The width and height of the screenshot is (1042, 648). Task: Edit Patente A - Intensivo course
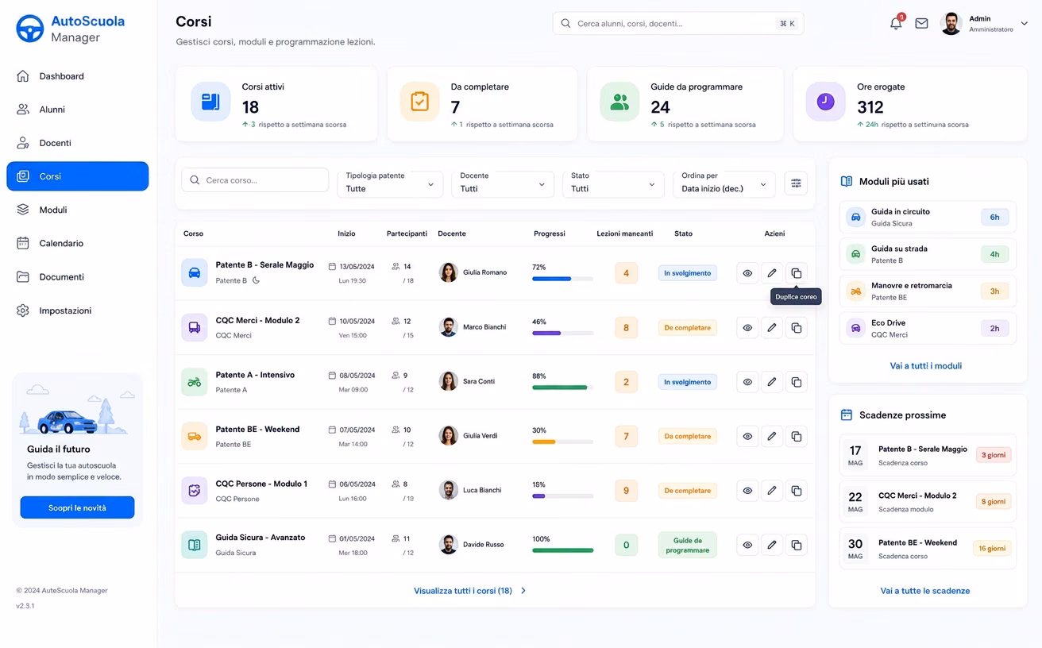pyautogui.click(x=772, y=382)
